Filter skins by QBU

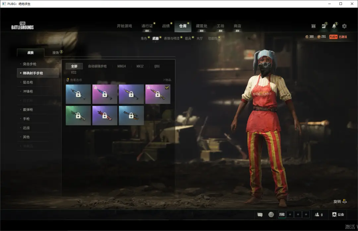[157, 66]
